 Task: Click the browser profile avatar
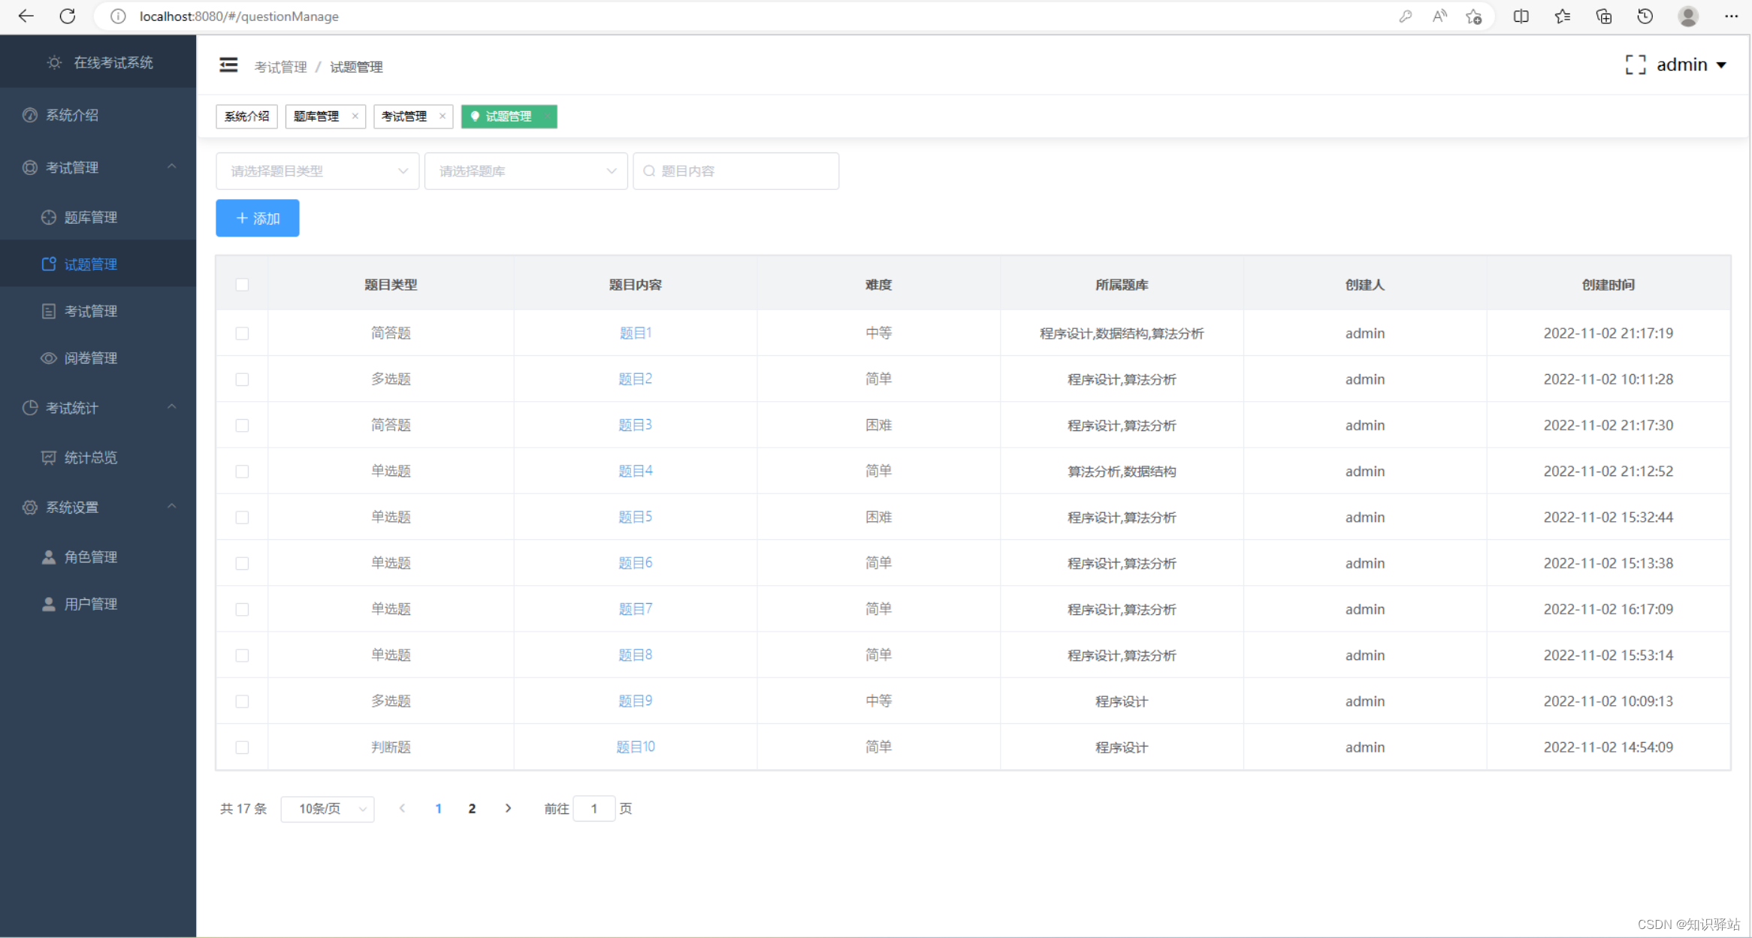pos(1688,16)
